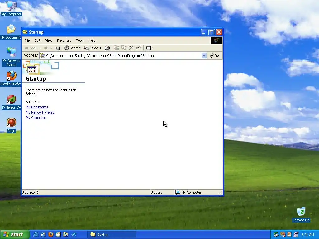319x239 pixels.
Task: Select Mozilla Firefox desktop shortcut
Action: (11, 78)
